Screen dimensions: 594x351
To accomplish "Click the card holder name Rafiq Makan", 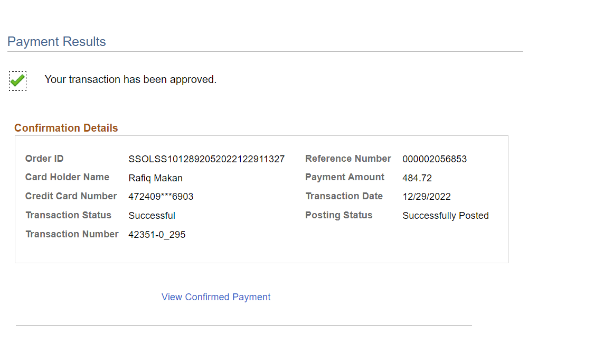I will click(x=155, y=178).
